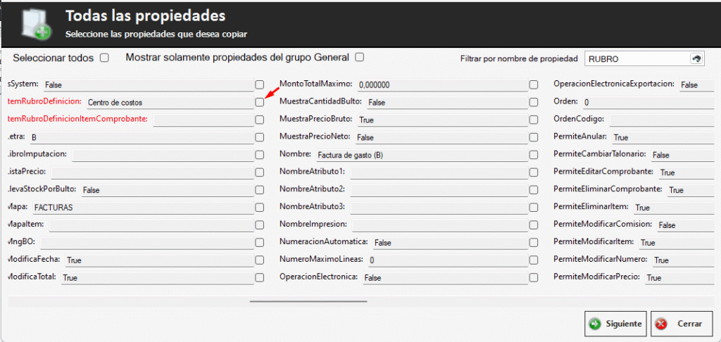Enable Mostrar solamente propiedades del grupo General
This screenshot has height=342, width=721.
coord(359,57)
